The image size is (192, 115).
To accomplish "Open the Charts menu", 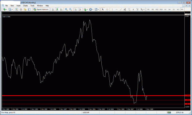I will pyautogui.click(x=25, y=6).
